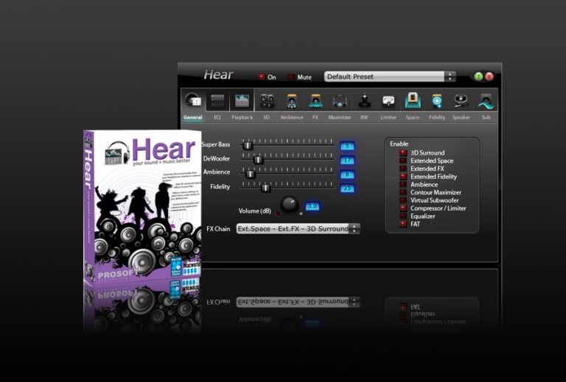Switch to the Playback tab label

click(242, 117)
